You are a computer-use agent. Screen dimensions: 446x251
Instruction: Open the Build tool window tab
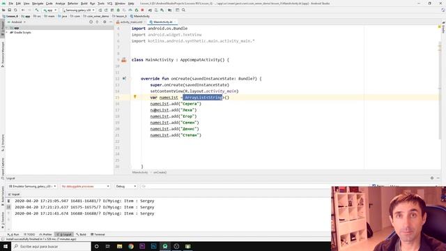pos(81,234)
